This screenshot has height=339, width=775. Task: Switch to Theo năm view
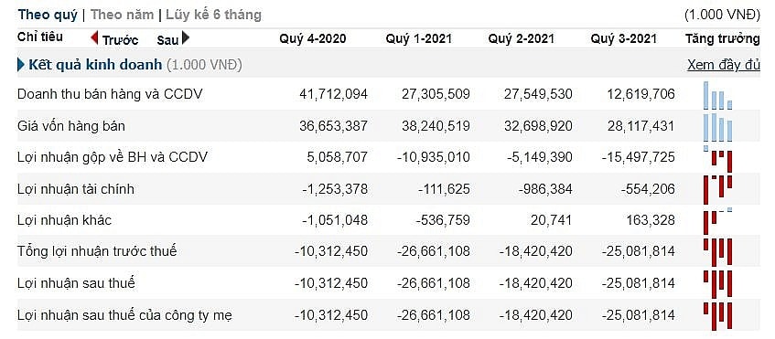(122, 15)
